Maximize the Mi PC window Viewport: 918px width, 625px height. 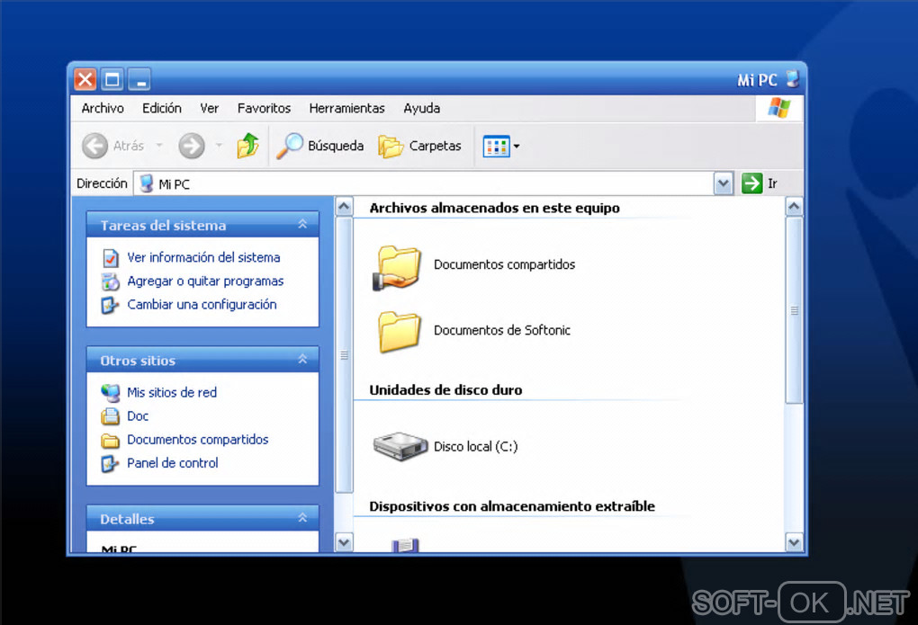pos(112,79)
